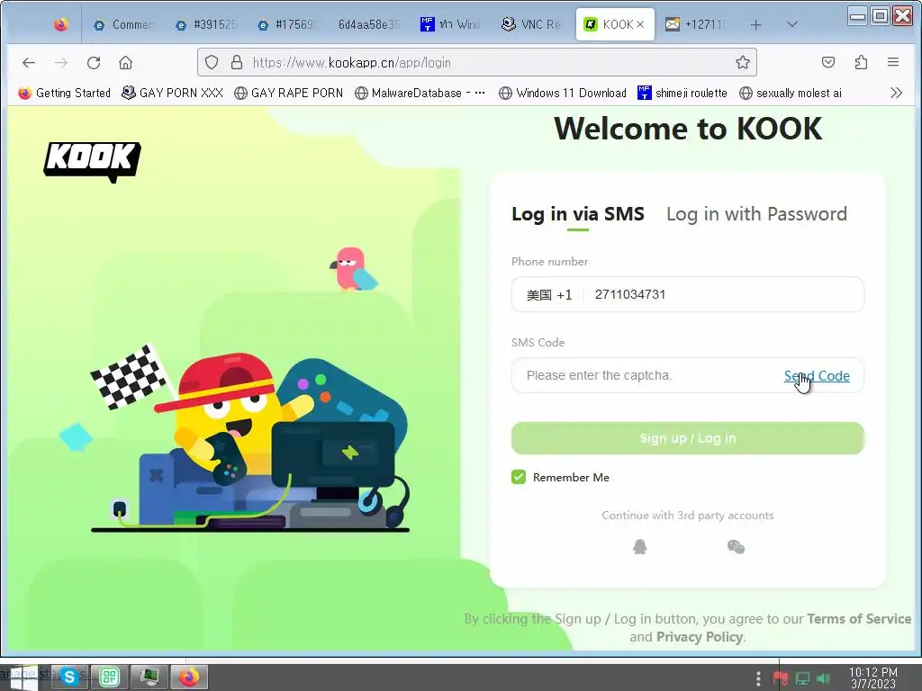Switch to the #39152 tab
922x691 pixels.
tap(206, 24)
